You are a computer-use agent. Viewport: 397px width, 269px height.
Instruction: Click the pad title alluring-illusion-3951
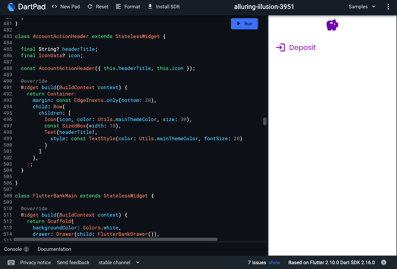coord(264,7)
